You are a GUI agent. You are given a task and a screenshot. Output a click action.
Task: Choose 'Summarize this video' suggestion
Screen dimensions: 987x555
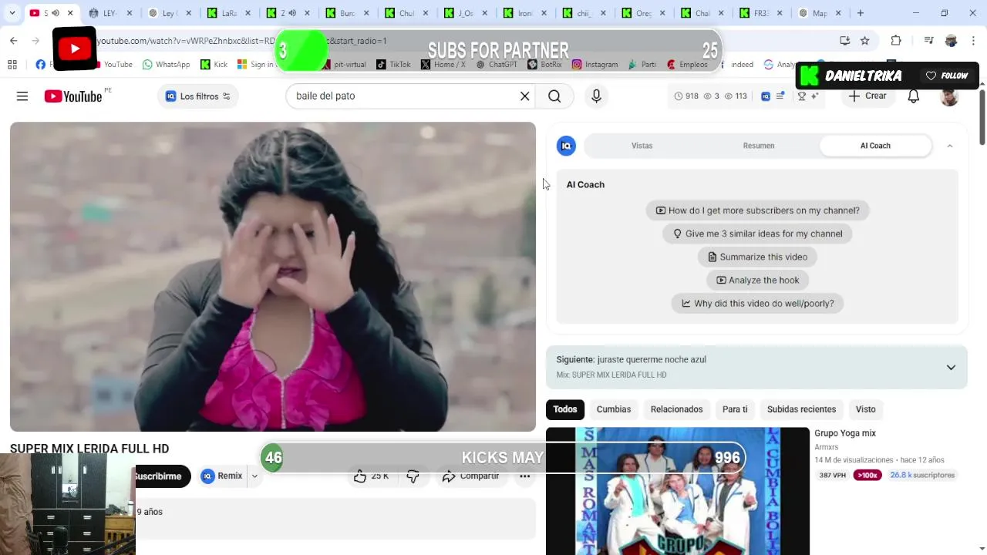click(x=757, y=257)
